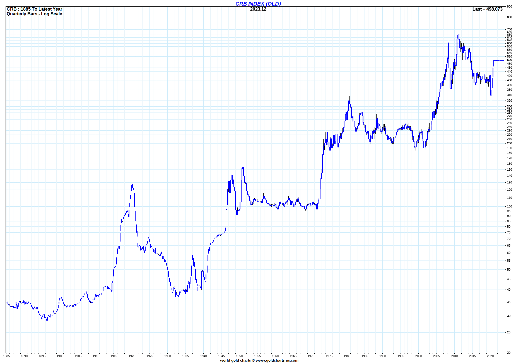Click the 700 y-axis label

[x=510, y=29]
